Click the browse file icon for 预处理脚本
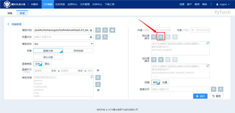The image size is (235, 113). click(x=161, y=37)
